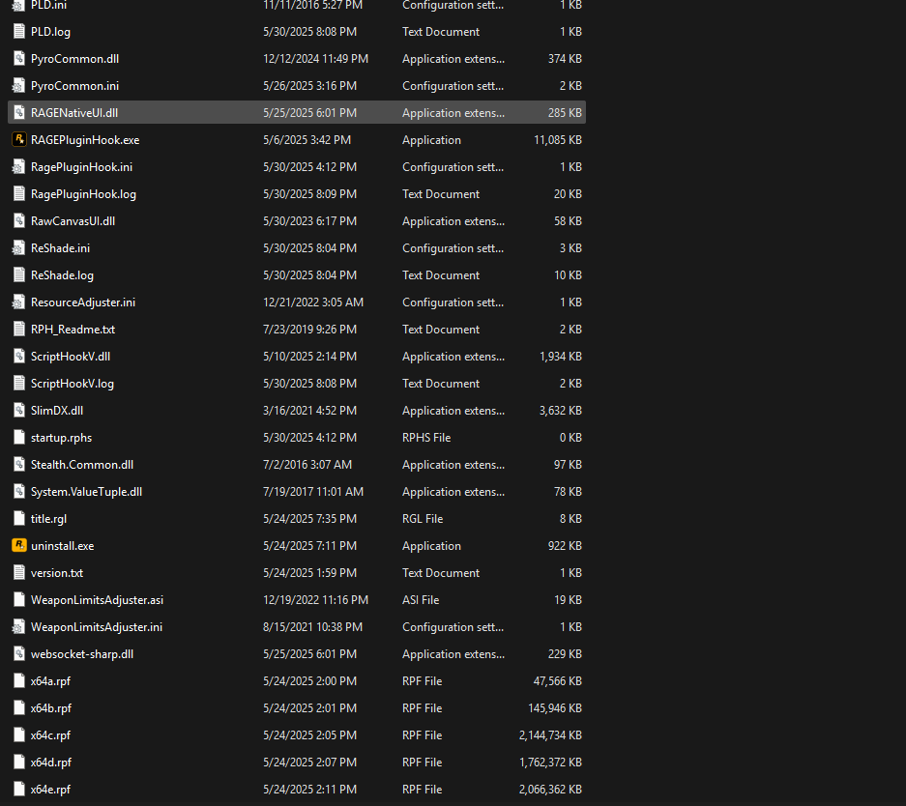The width and height of the screenshot is (906, 806).
Task: Click the RagePluginHook.ini config icon
Action: coord(19,167)
